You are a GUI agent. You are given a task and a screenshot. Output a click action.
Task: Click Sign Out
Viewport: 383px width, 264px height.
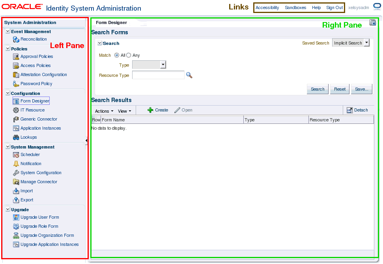click(334, 7)
